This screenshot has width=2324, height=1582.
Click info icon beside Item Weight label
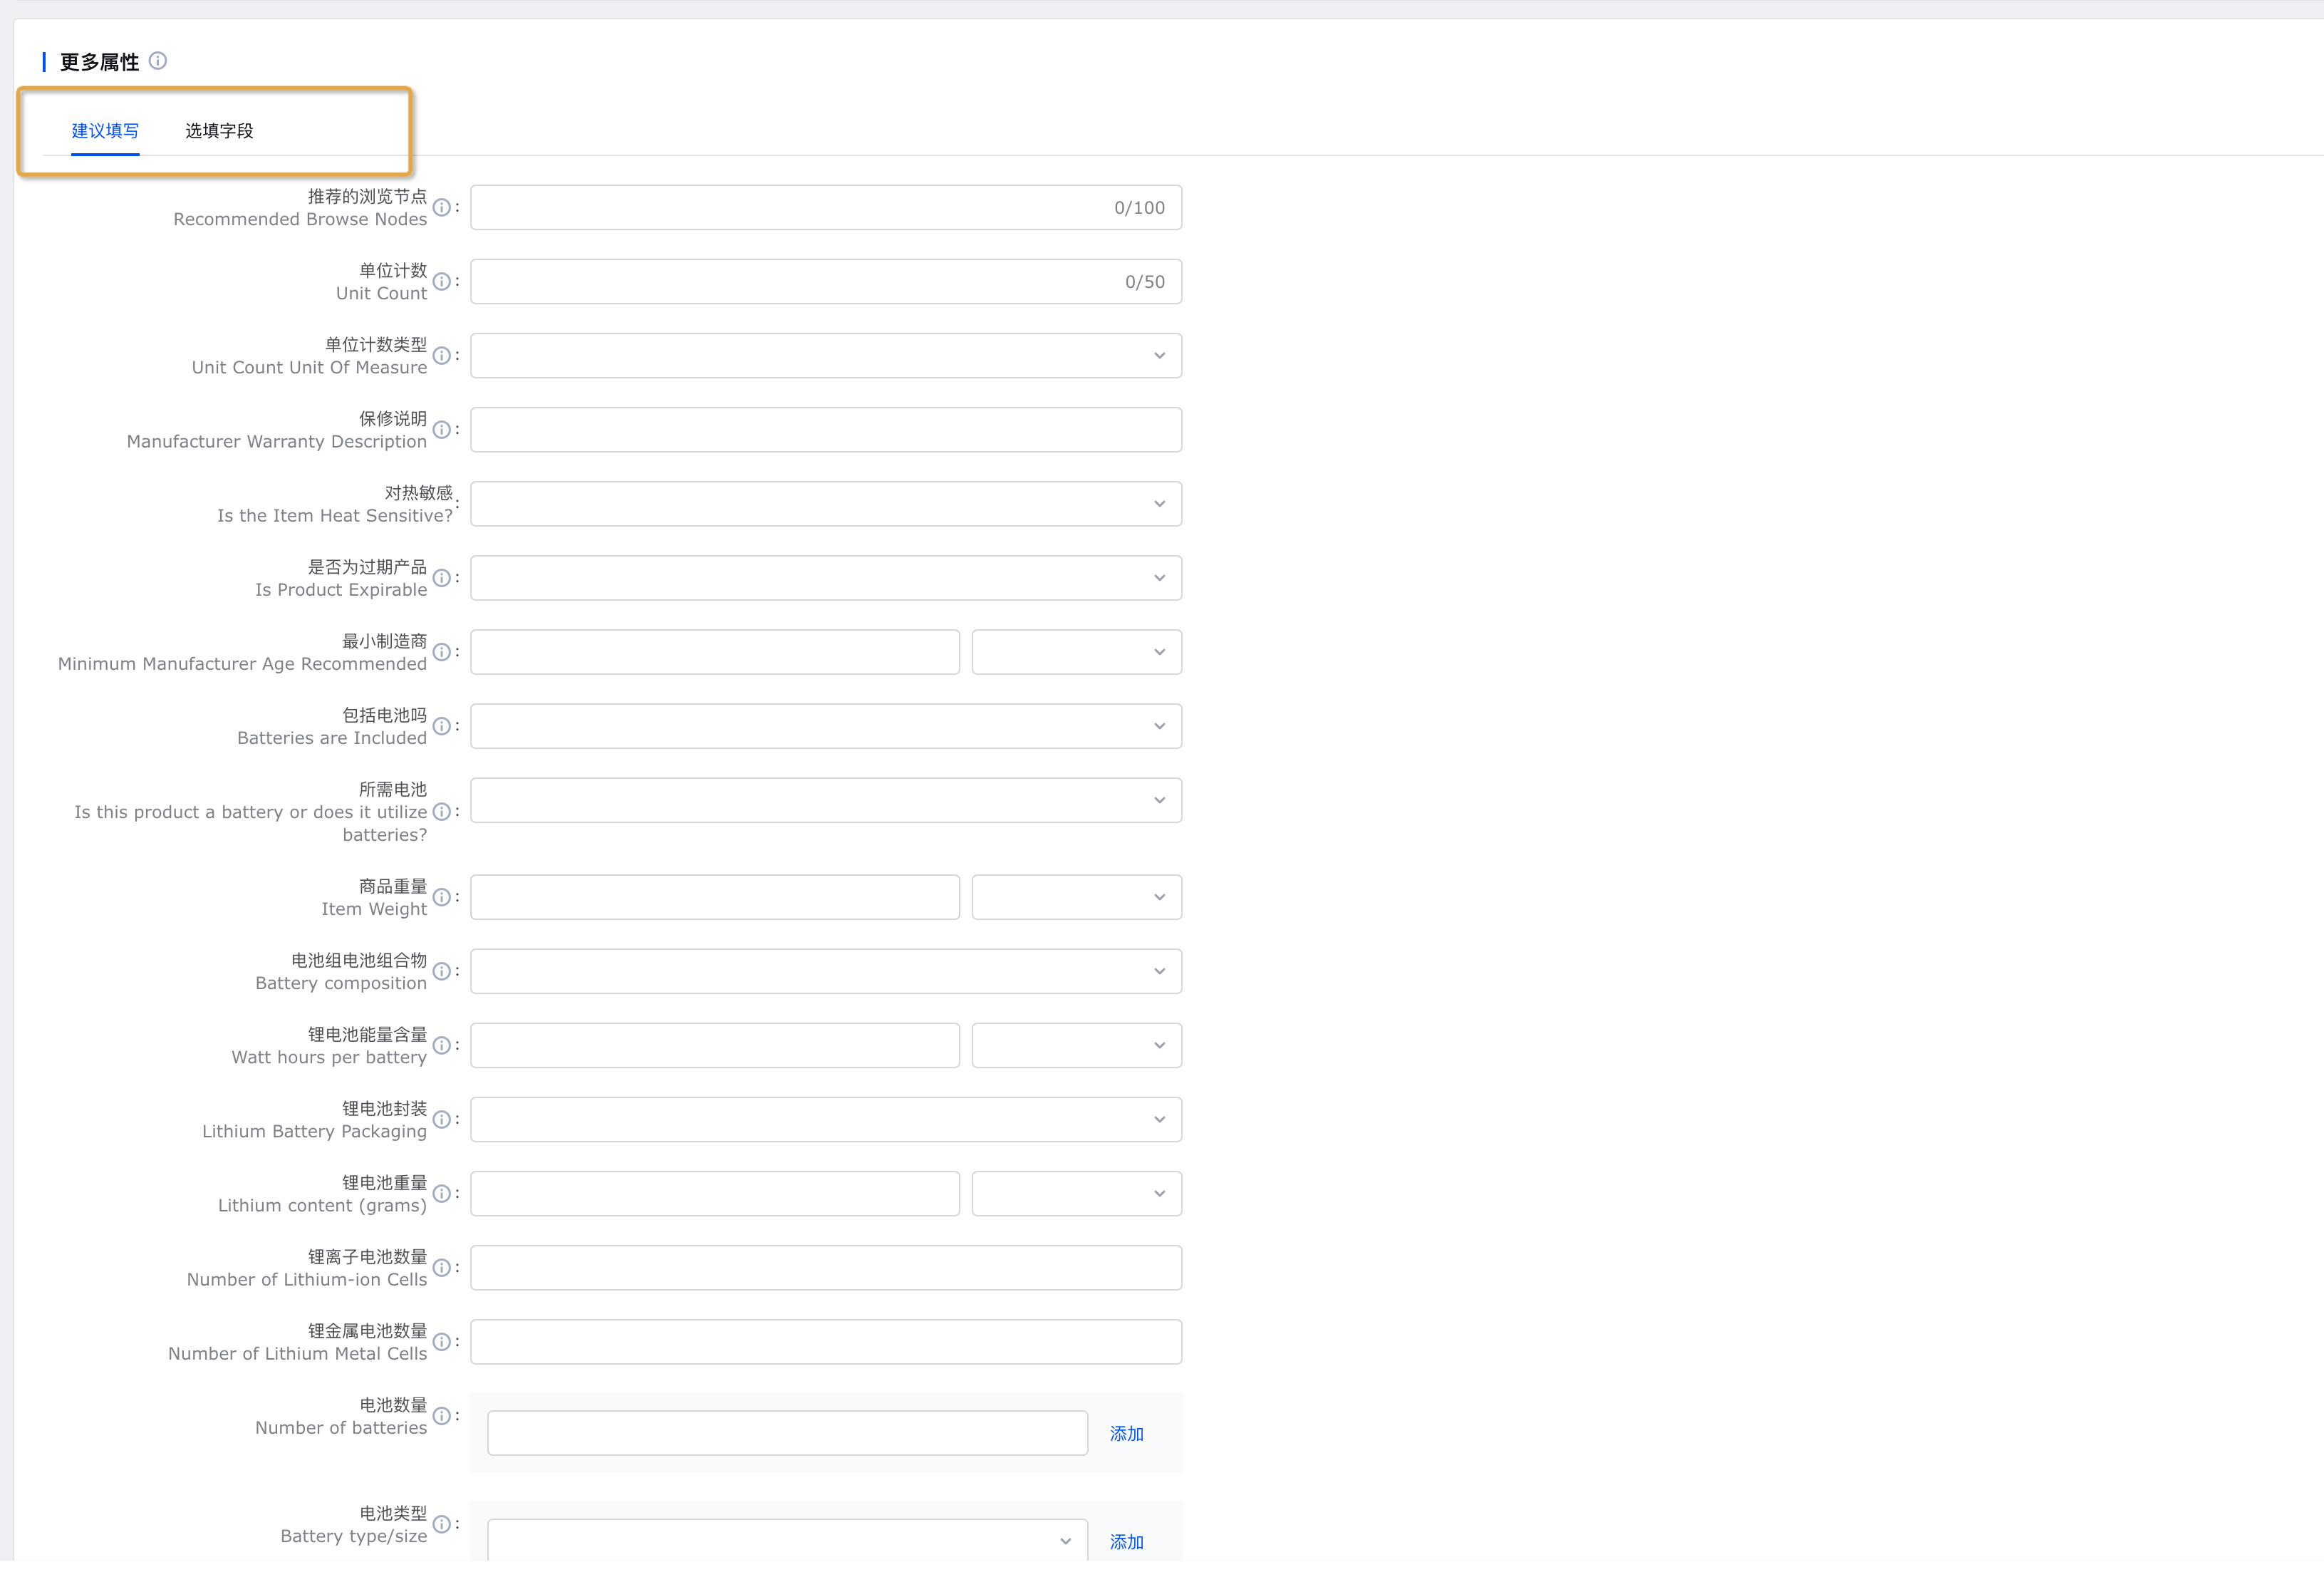tap(441, 897)
